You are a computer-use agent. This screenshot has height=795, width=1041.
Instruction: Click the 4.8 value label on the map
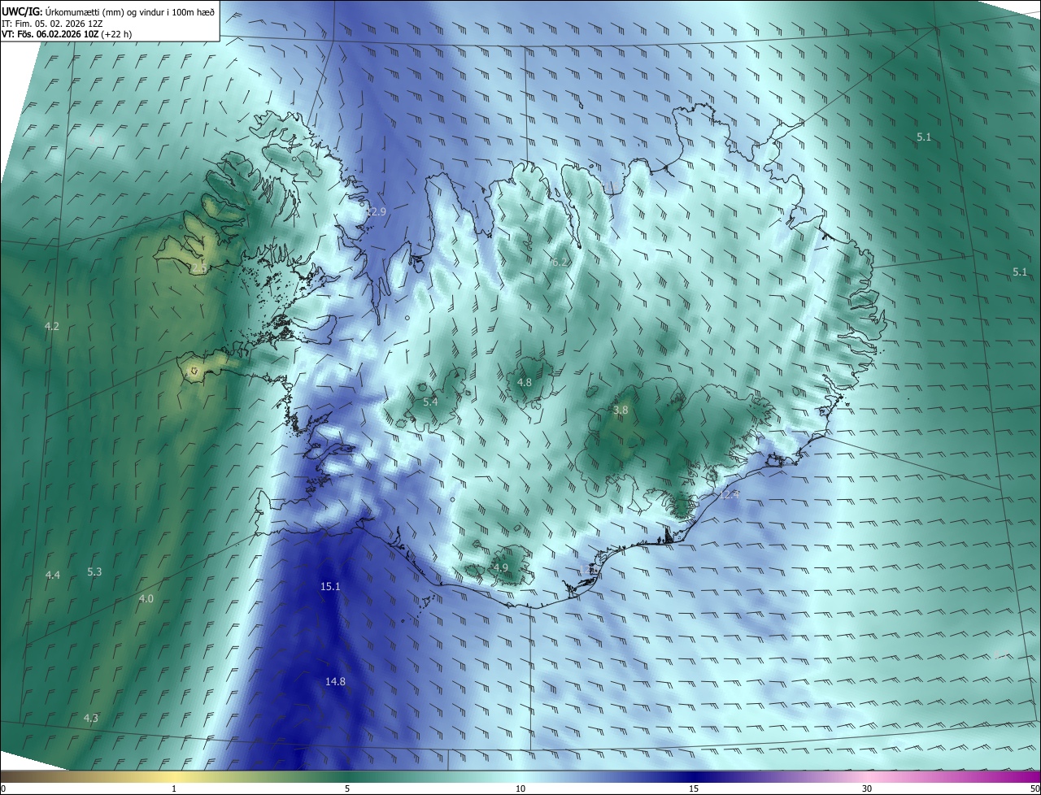(x=525, y=382)
